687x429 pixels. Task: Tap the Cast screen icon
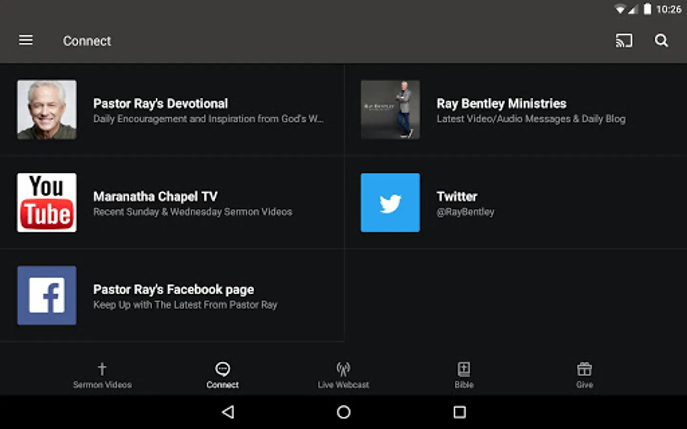624,41
